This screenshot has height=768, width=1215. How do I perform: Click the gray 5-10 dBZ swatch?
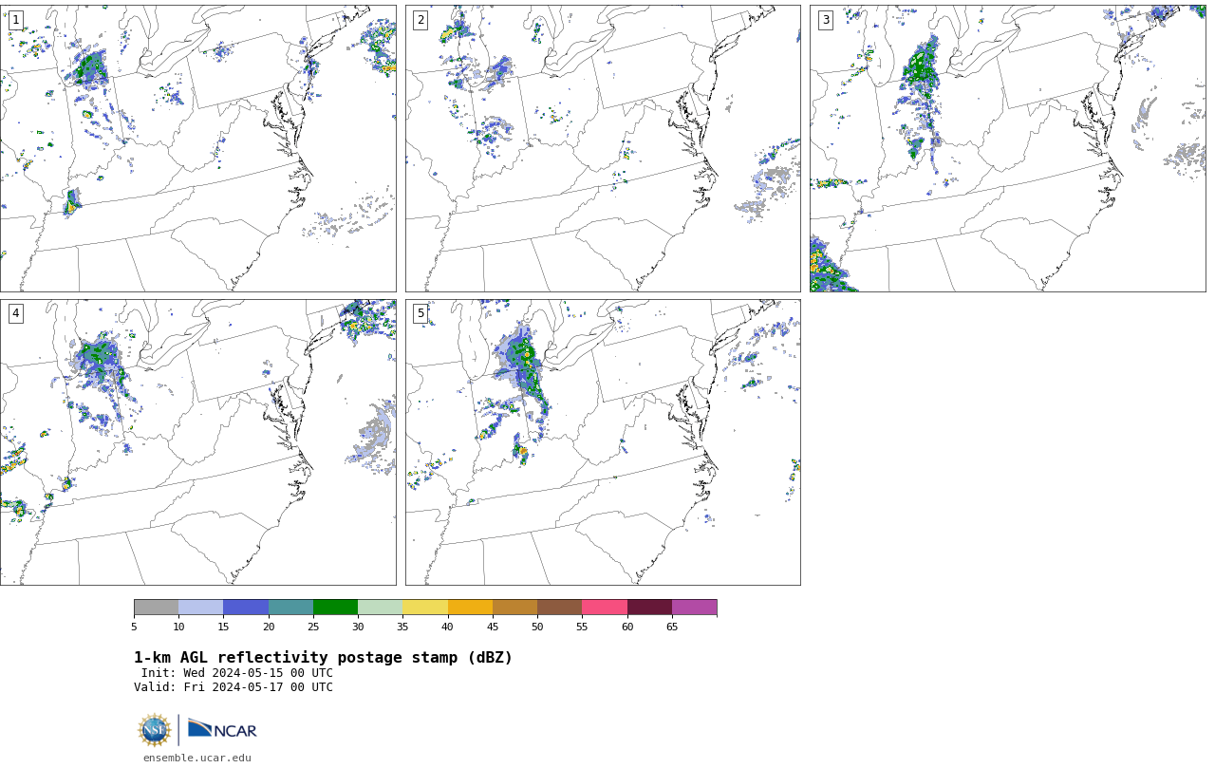(x=156, y=608)
